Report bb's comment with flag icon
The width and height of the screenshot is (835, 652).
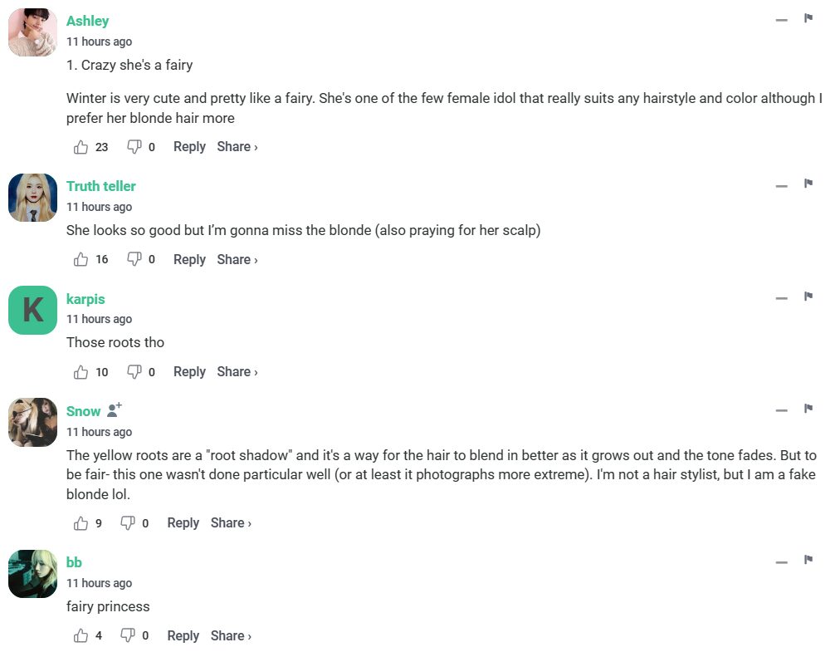point(808,560)
